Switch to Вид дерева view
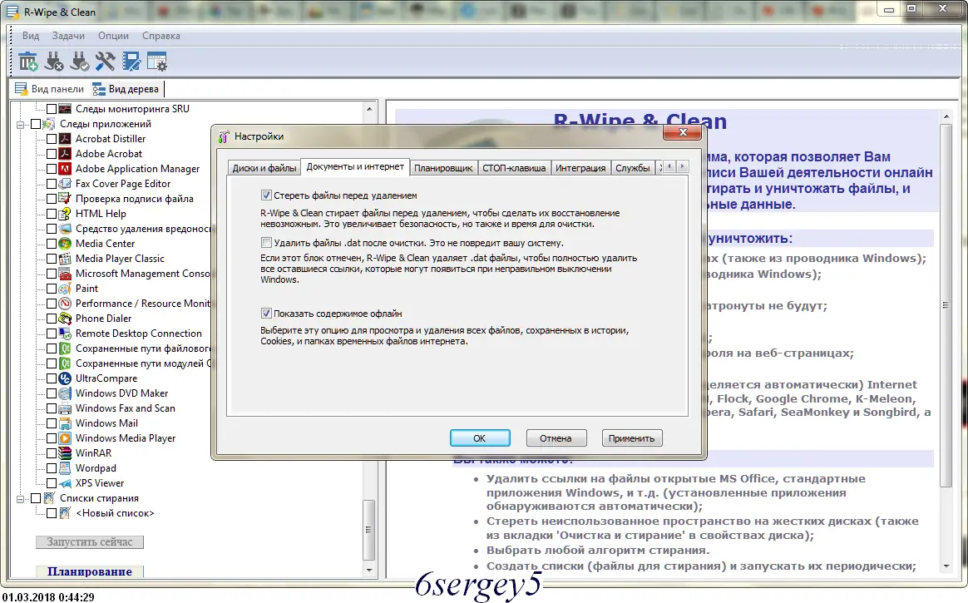 point(126,89)
